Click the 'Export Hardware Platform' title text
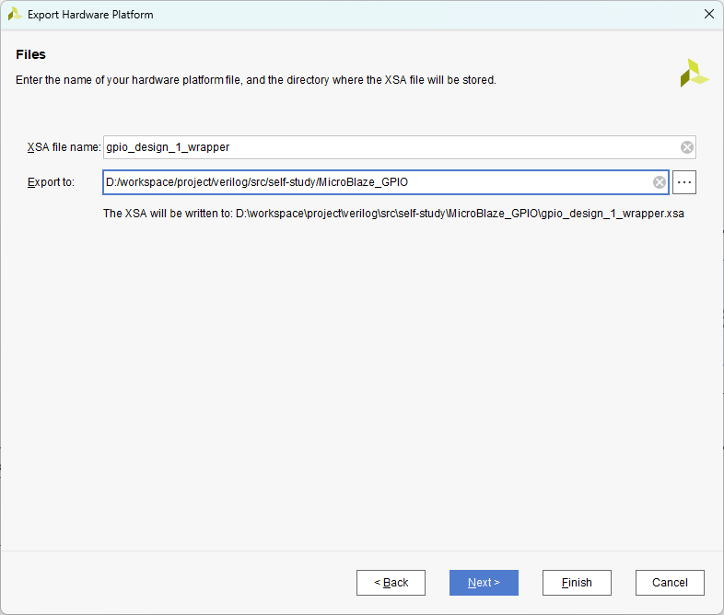Image resolution: width=724 pixels, height=615 pixels. click(90, 15)
